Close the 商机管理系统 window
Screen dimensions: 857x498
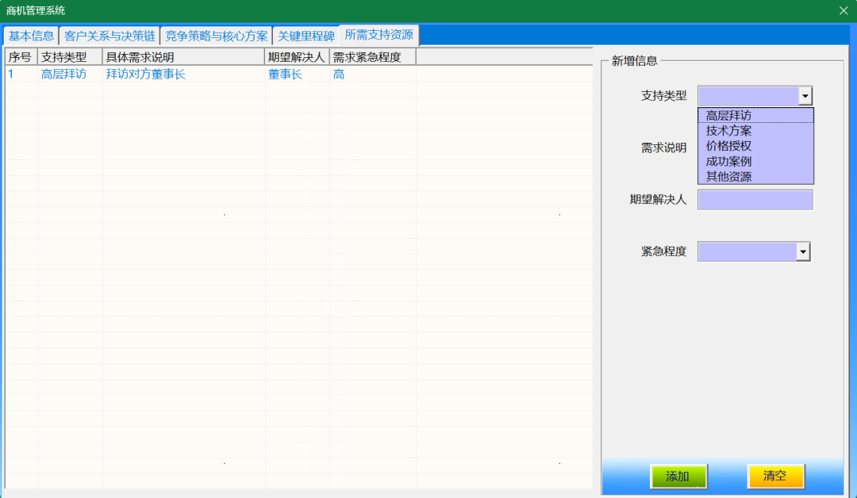pos(844,10)
